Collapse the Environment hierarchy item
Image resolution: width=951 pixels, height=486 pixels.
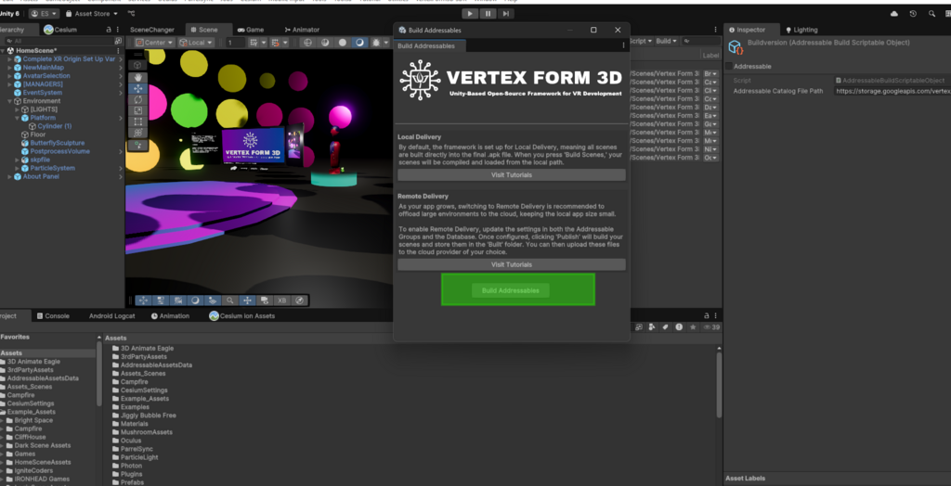pyautogui.click(x=9, y=101)
